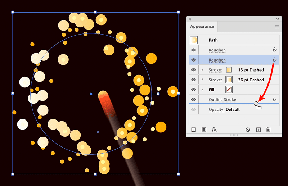Open the Stroke link for 36 pt stroke

coord(215,80)
